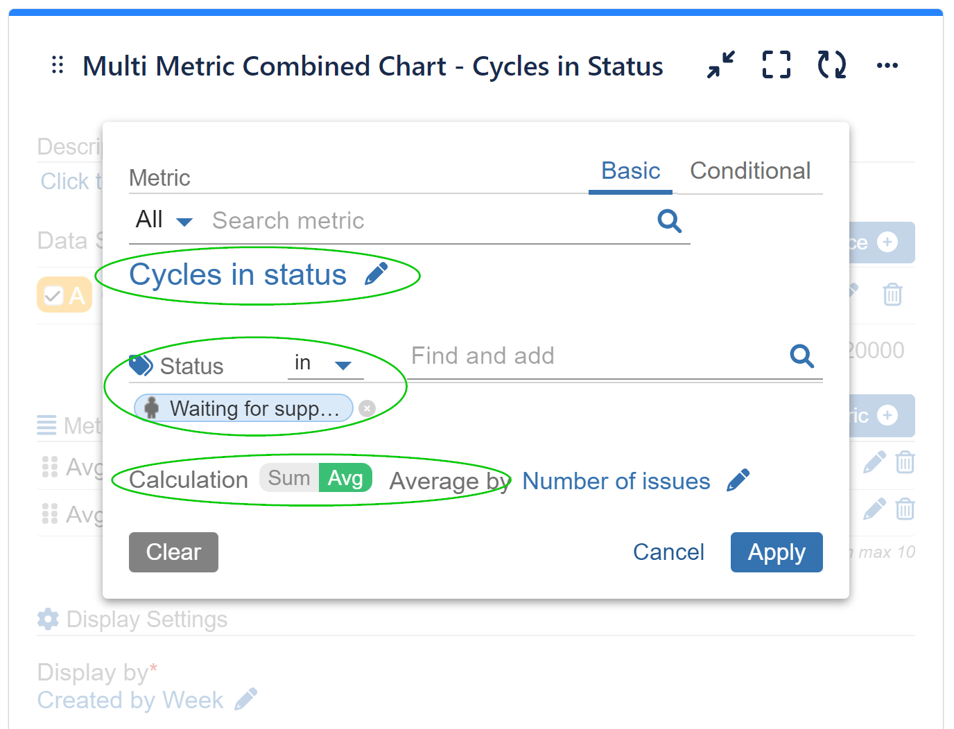Click the collapse arrows icon next to the title
This screenshot has height=729, width=954.
pos(720,64)
